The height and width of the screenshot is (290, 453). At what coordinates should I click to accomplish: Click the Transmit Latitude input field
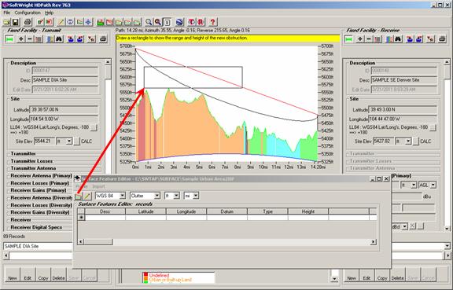64,110
